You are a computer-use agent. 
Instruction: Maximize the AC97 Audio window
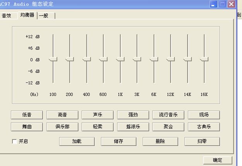click(223, 4)
